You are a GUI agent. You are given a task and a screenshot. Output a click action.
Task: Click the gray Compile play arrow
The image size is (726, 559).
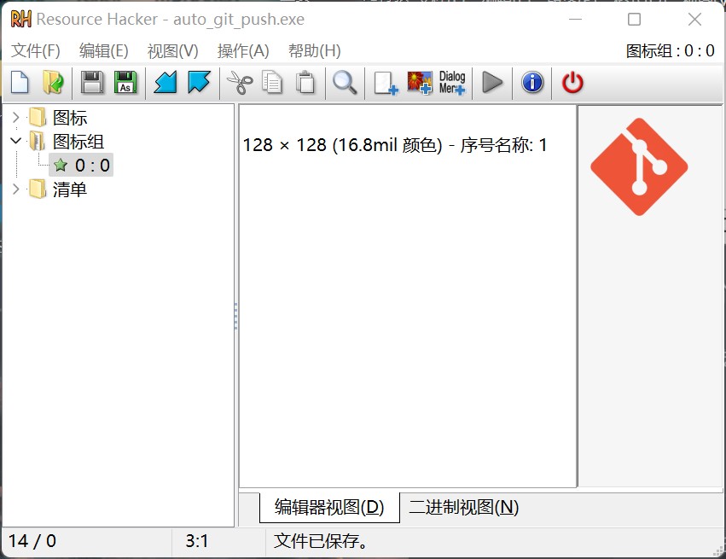tap(492, 83)
